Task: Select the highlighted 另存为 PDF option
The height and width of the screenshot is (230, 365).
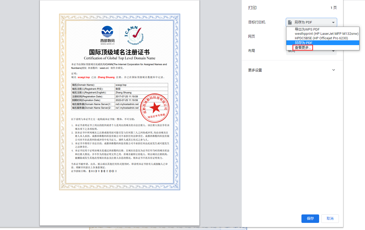Action: coord(304,43)
